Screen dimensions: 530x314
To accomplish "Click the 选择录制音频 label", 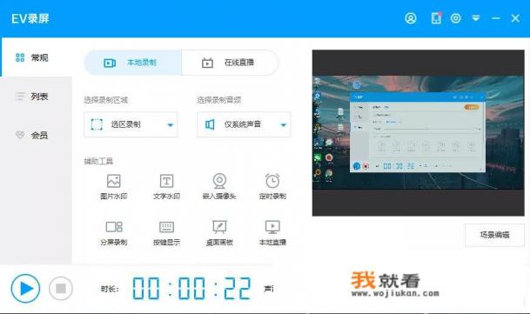I will pyautogui.click(x=219, y=100).
